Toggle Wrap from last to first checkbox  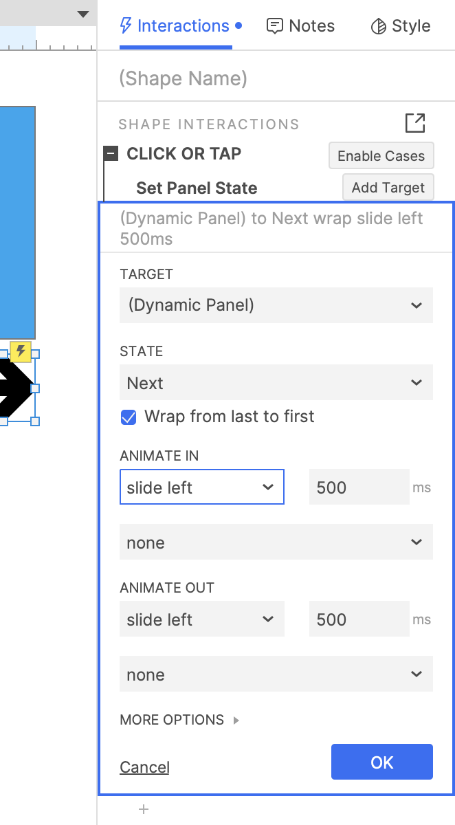pos(129,417)
